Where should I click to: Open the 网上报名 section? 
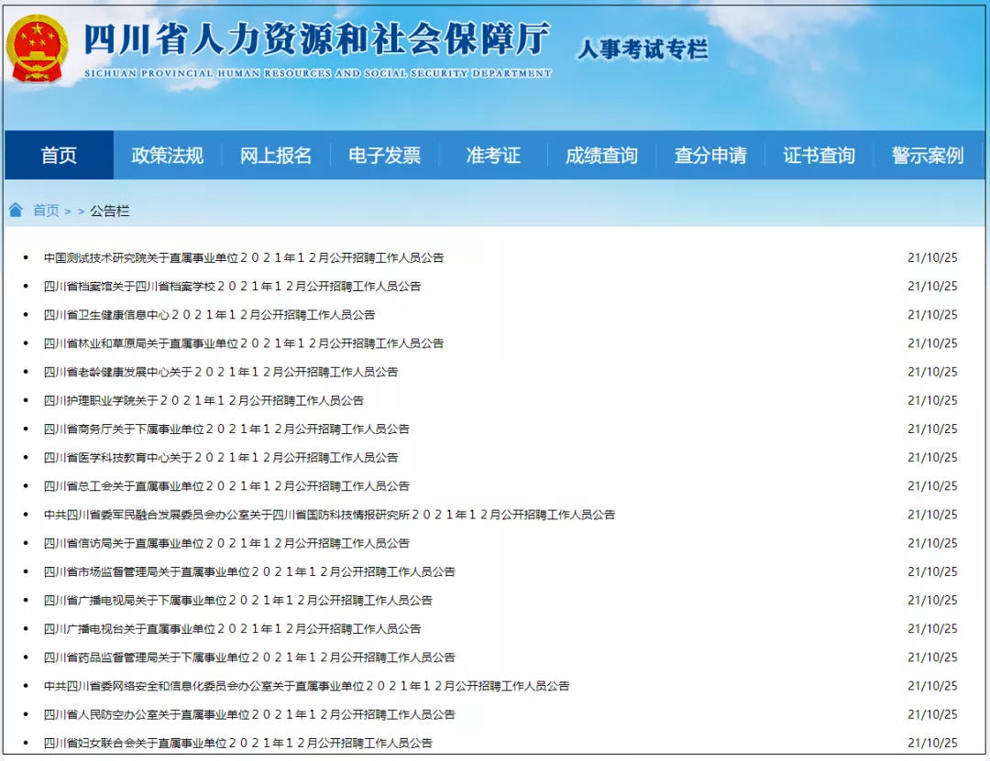[275, 156]
